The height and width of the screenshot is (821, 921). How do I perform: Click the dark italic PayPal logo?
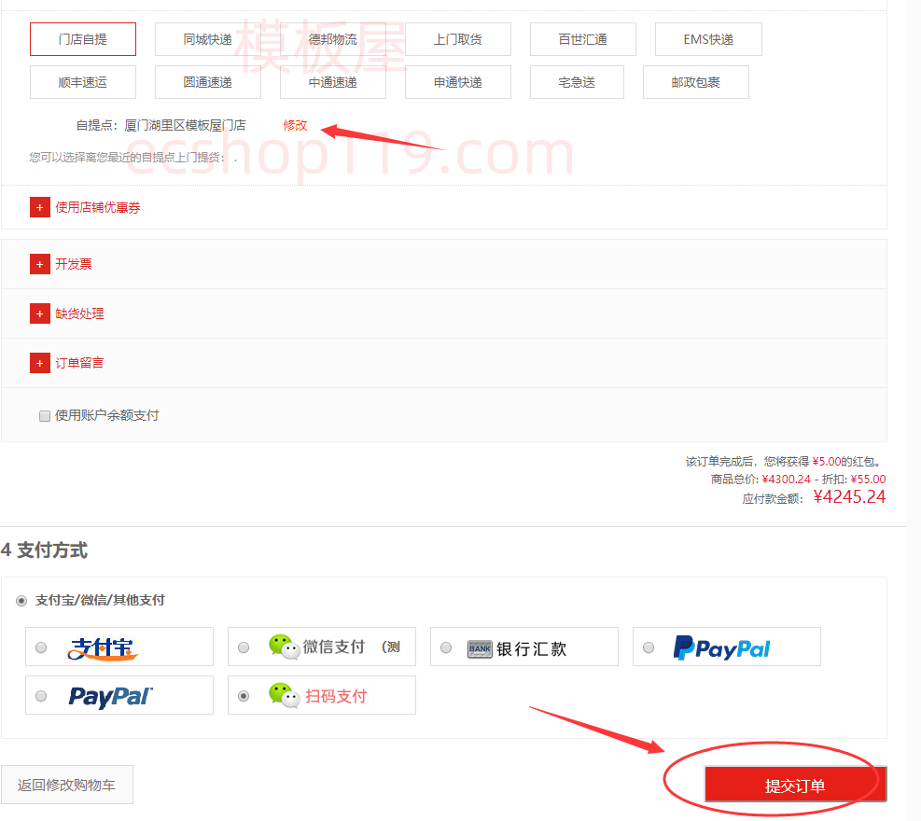110,697
